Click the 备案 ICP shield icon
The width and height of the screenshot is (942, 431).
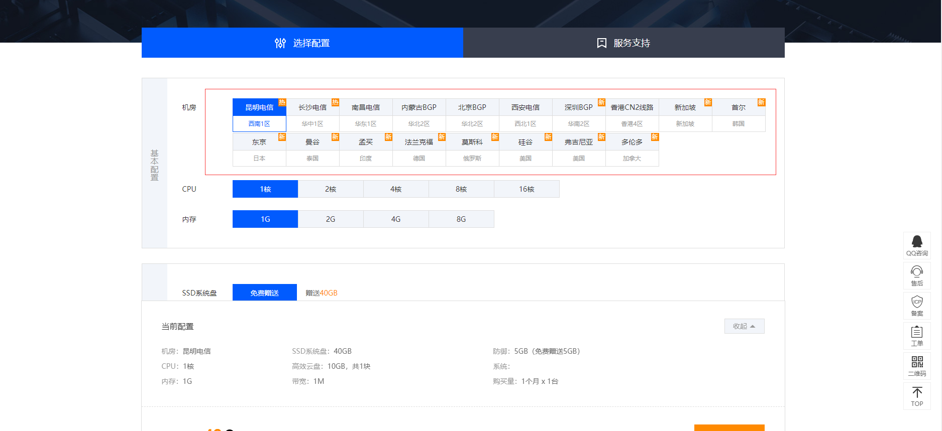pos(917,302)
